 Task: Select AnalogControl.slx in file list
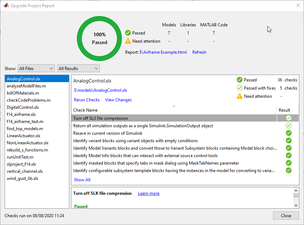37,79
